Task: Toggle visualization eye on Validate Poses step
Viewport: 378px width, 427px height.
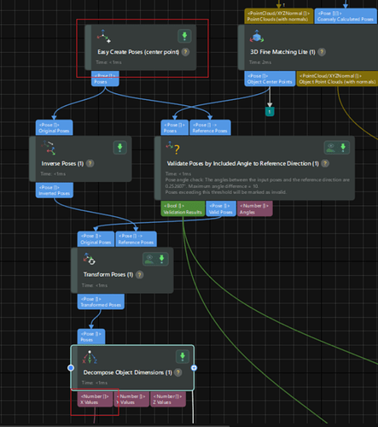Action: 330,148
